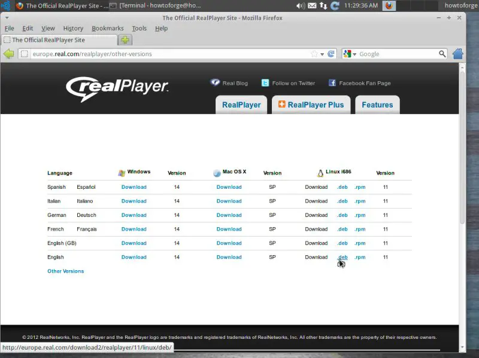479x358 pixels.
Task: Open the mail indicator in system panel
Action: pyautogui.click(x=312, y=5)
